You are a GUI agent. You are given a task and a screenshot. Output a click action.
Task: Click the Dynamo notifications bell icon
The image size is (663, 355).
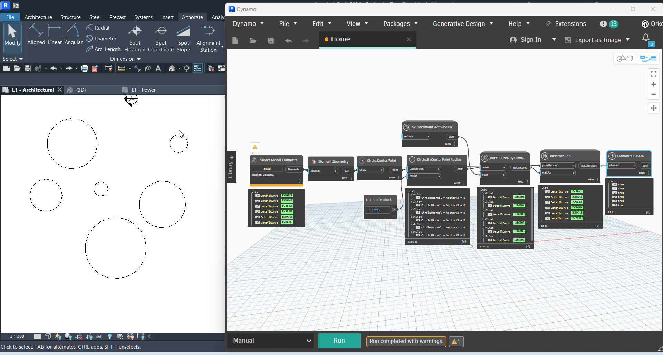pos(646,38)
